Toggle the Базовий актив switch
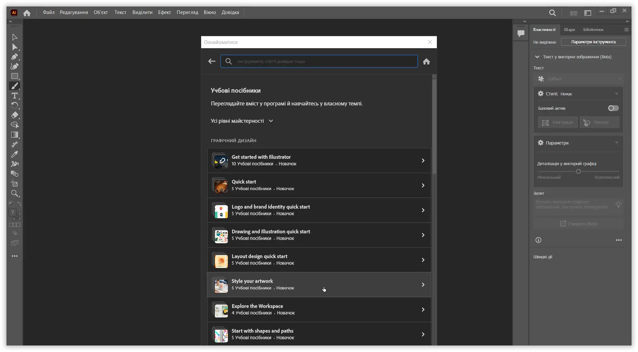 pos(613,108)
